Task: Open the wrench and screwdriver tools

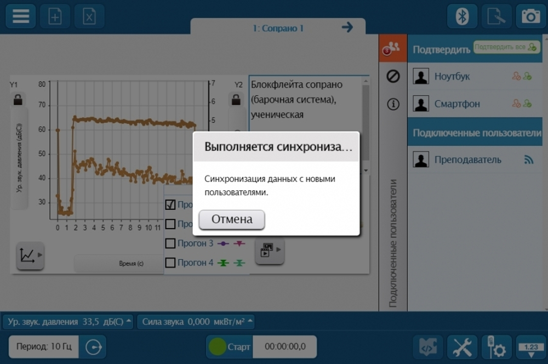Action: tap(462, 346)
